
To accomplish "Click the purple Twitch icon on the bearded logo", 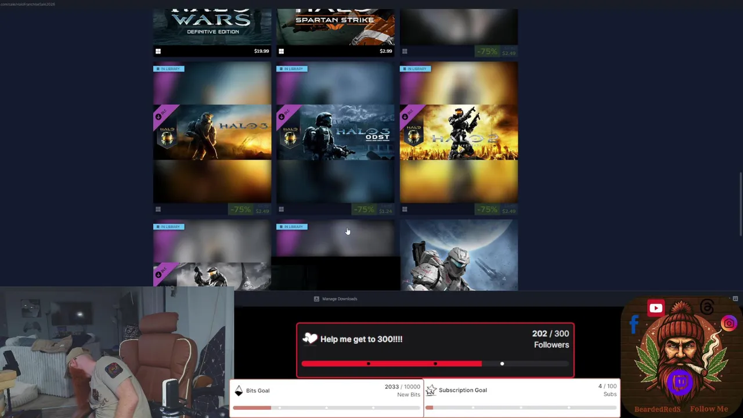I will pyautogui.click(x=680, y=383).
